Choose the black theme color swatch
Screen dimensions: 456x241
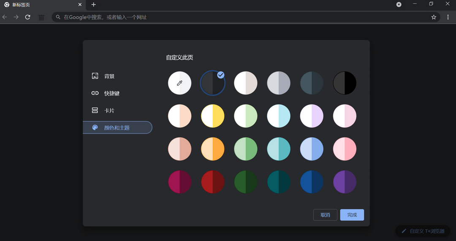tap(345, 83)
